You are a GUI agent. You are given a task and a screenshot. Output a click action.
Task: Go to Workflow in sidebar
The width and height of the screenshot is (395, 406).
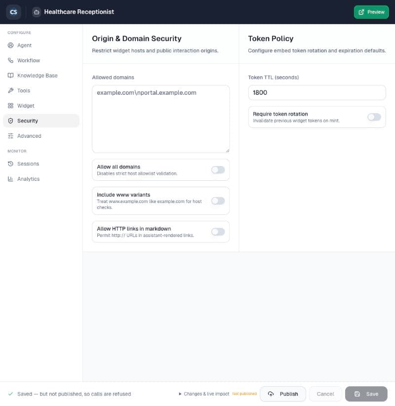coord(41,60)
